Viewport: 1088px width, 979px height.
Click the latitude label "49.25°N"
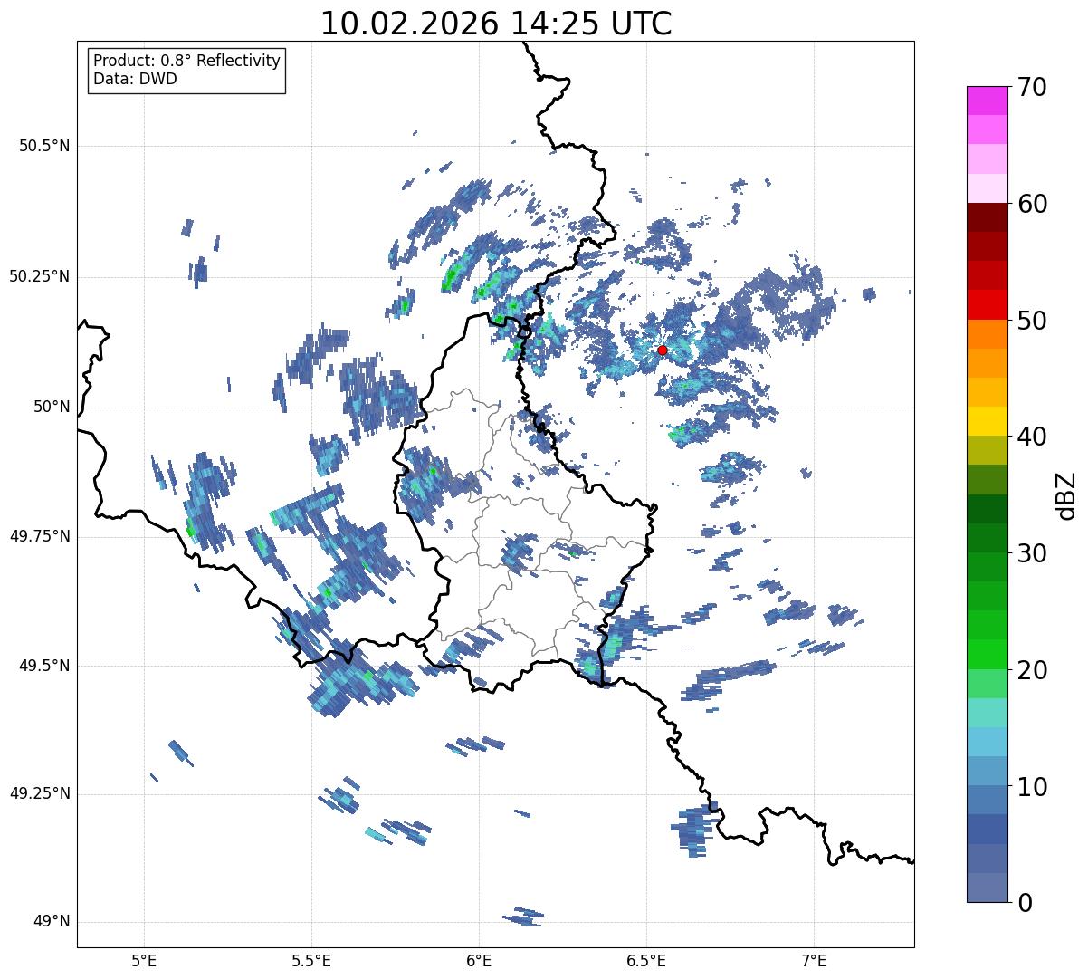tap(40, 793)
